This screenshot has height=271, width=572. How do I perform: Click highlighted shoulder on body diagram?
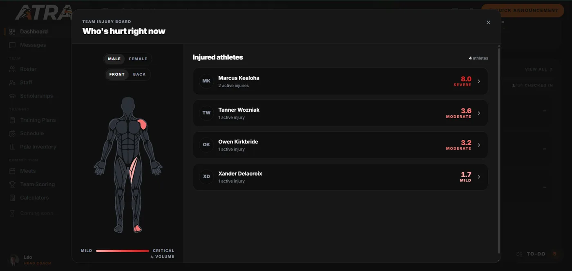pyautogui.click(x=142, y=124)
